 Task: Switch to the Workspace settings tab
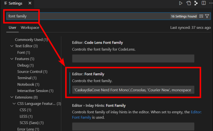(x=30, y=28)
